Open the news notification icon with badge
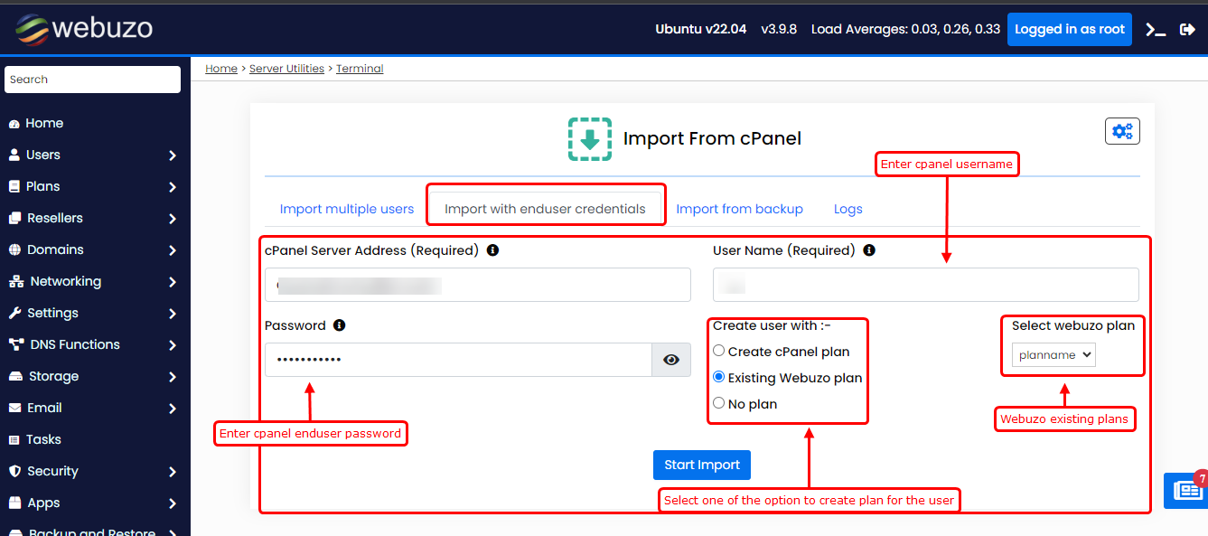 [1187, 491]
